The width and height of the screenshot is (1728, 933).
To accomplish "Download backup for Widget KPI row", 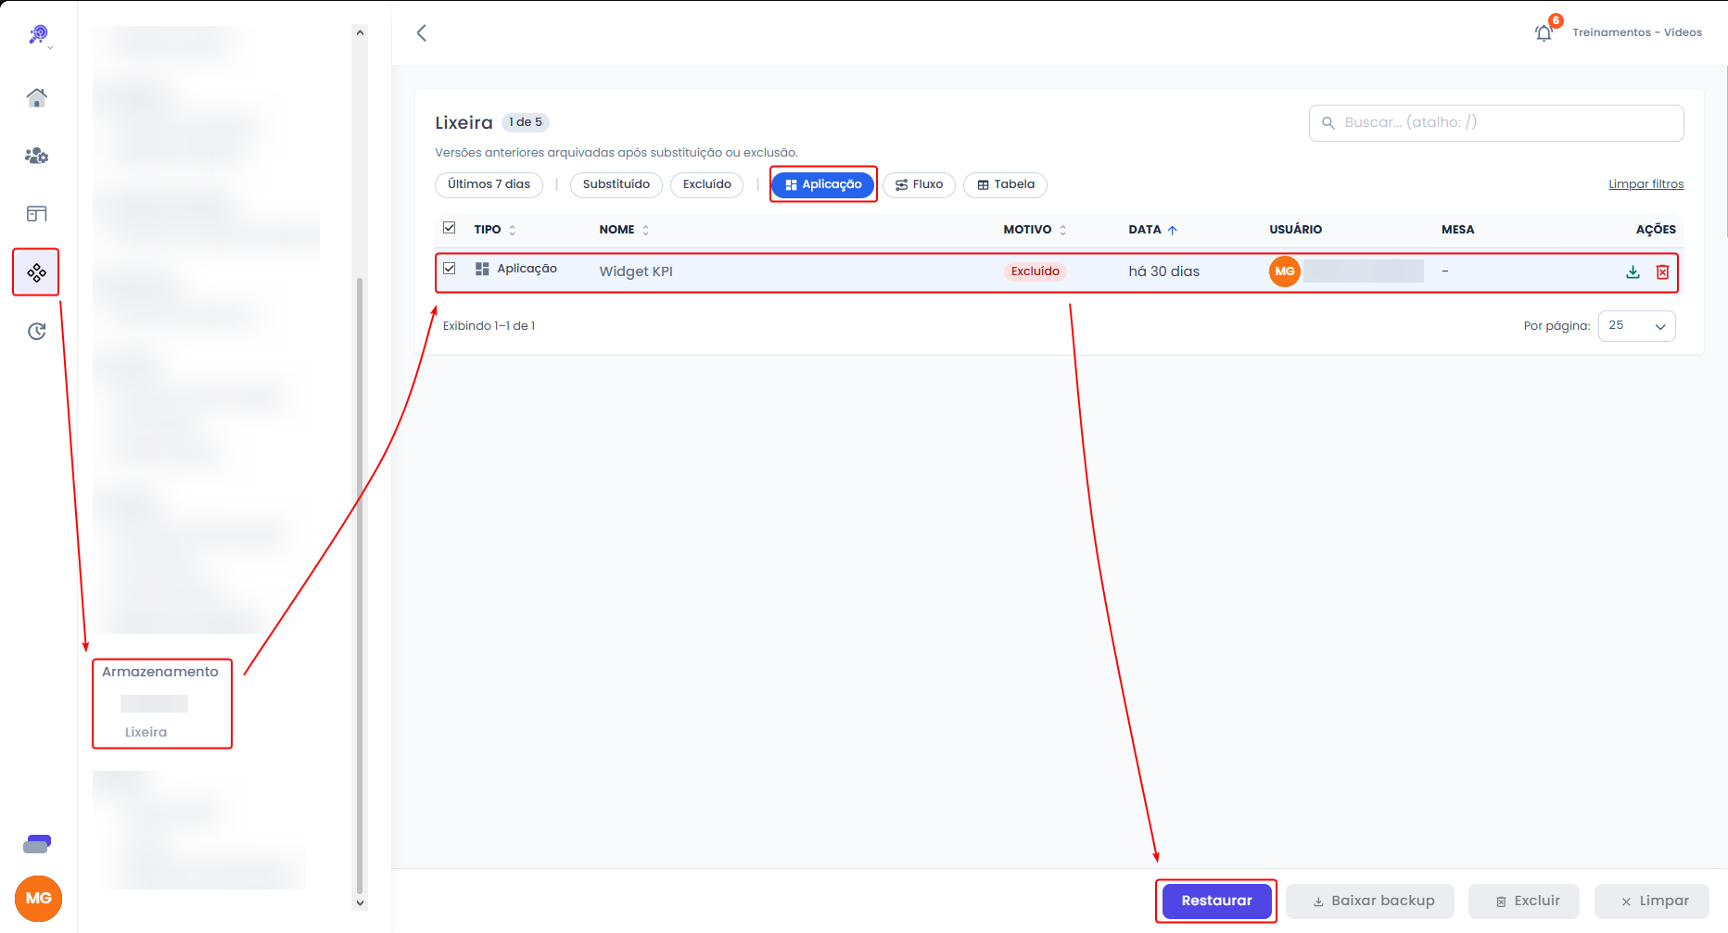I will [x=1633, y=271].
